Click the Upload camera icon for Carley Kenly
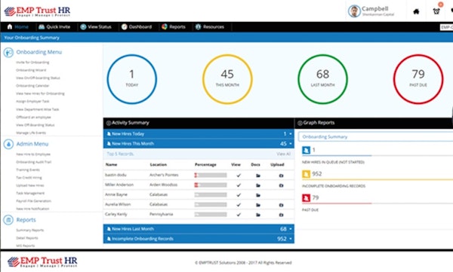Screen dimensions: 453x272 coord(281,215)
